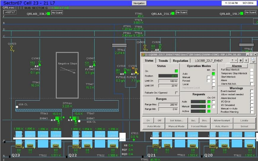Click QRLAB_23L7 green status square
The height and width of the screenshot is (161, 258).
[x=49, y=14]
